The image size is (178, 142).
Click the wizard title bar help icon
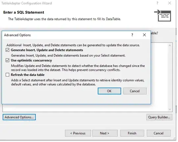pyautogui.click(x=157, y=3)
